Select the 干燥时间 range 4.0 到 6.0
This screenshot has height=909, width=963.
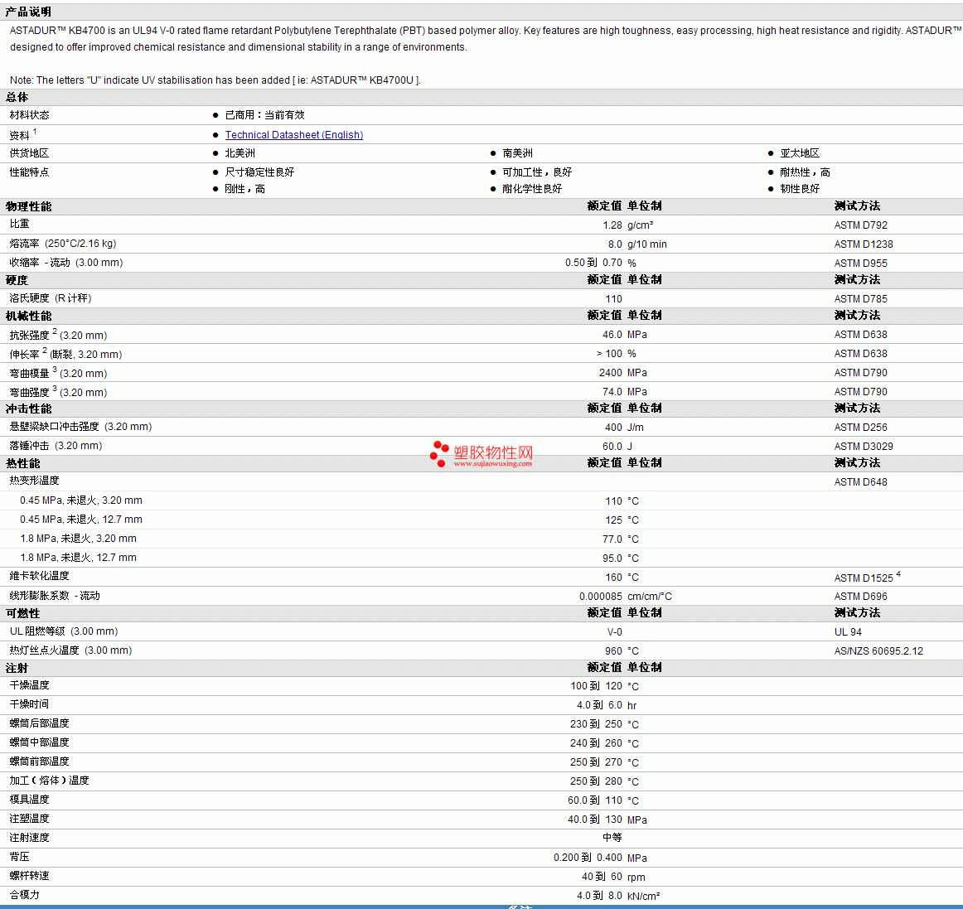(599, 705)
